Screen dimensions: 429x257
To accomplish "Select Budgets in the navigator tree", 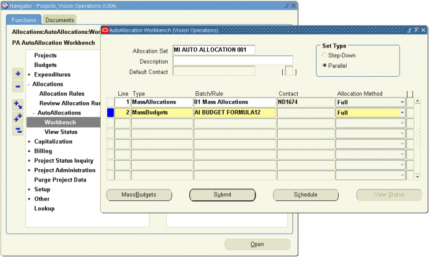I will pos(45,65).
